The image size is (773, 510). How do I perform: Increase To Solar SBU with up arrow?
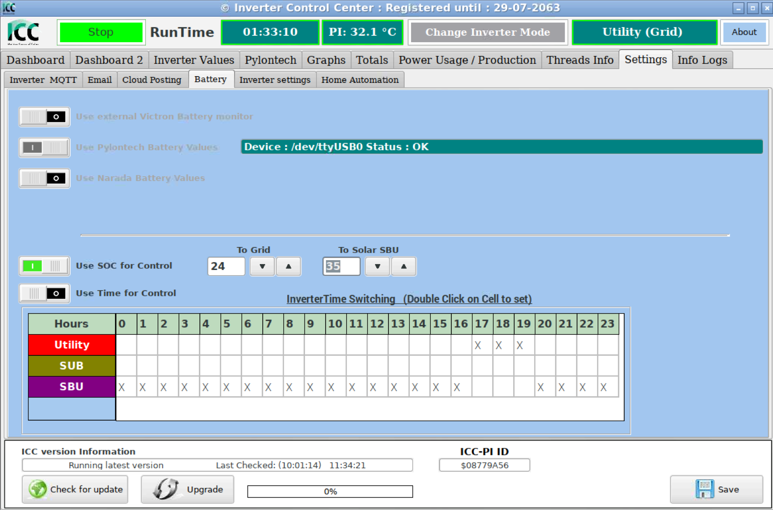404,267
